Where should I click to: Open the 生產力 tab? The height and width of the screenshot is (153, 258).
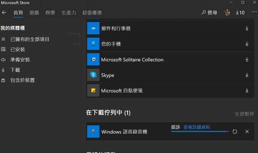pyautogui.click(x=68, y=13)
